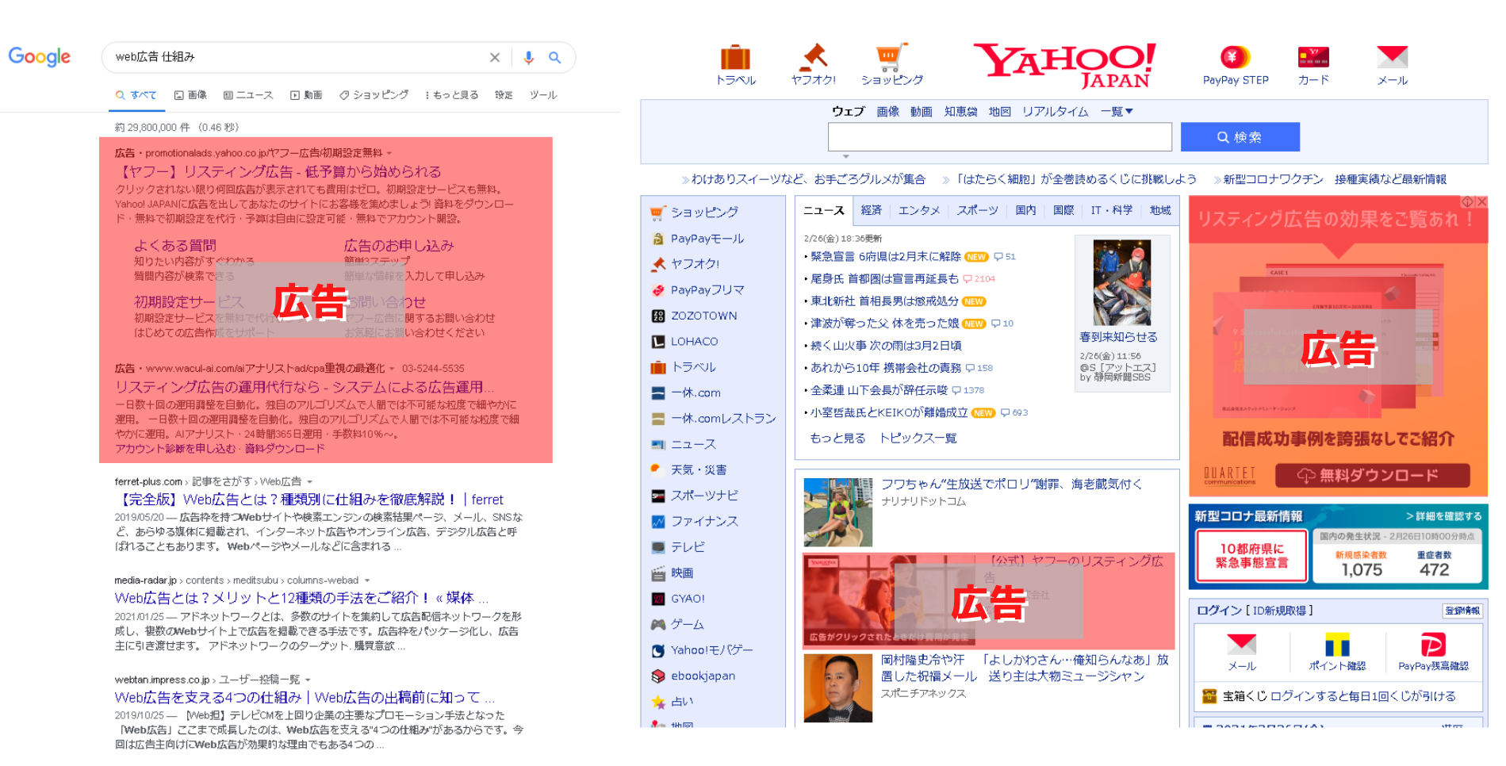
Task: Open PayPayフリマ in Yahoo sidebar
Action: tap(707, 290)
